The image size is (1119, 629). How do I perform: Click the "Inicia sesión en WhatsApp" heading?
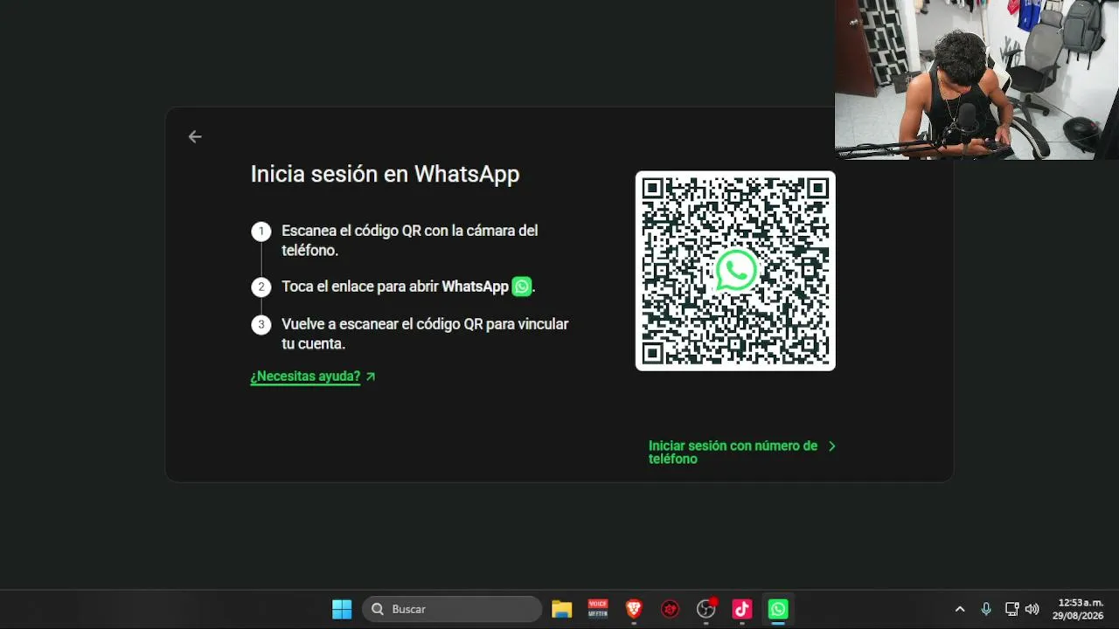(385, 174)
